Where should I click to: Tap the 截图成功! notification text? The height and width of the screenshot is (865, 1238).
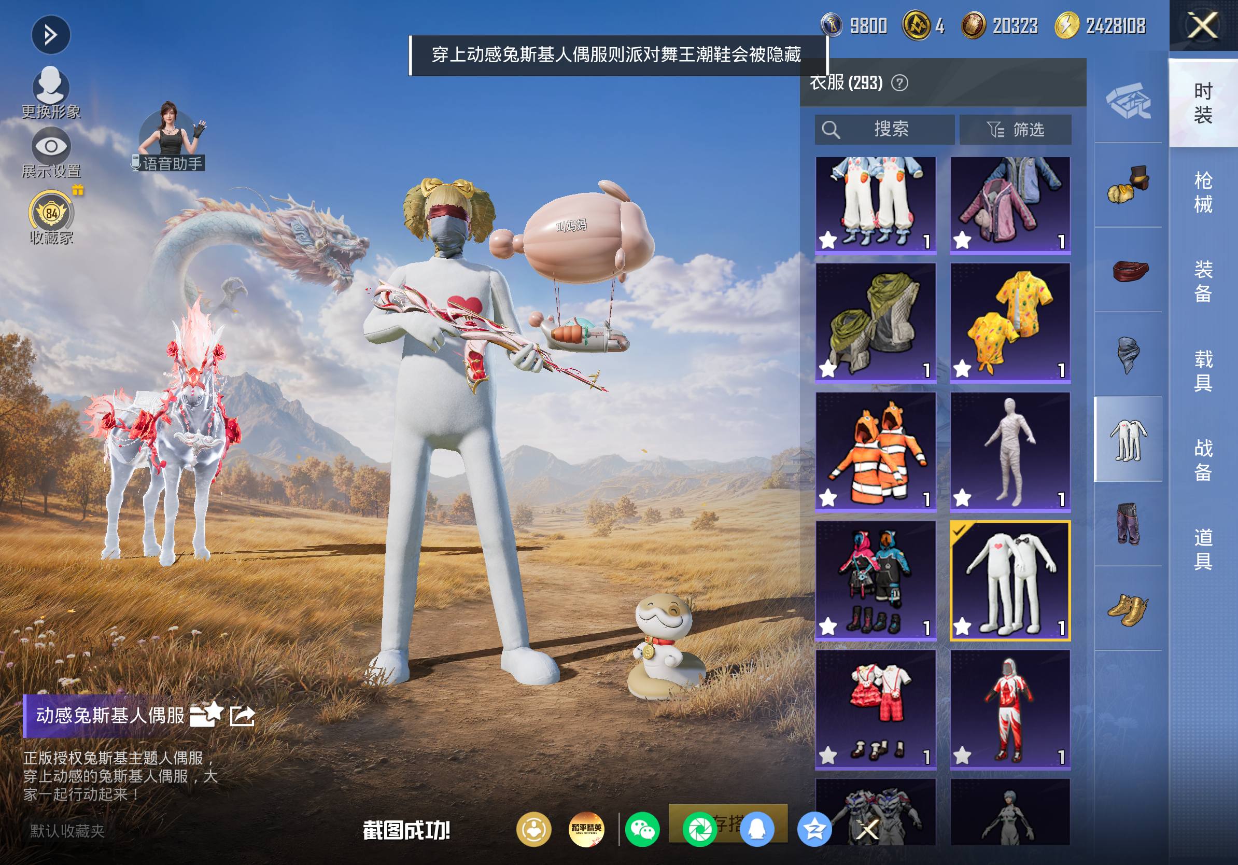406,830
